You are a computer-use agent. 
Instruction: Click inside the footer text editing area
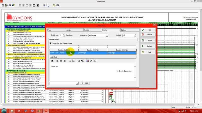(x=92, y=72)
